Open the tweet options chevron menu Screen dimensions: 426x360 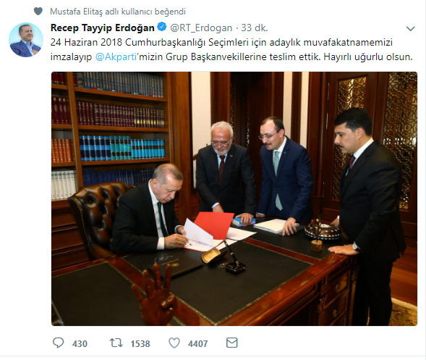pyautogui.click(x=410, y=28)
